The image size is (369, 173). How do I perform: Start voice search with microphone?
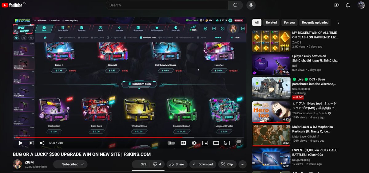(x=251, y=5)
